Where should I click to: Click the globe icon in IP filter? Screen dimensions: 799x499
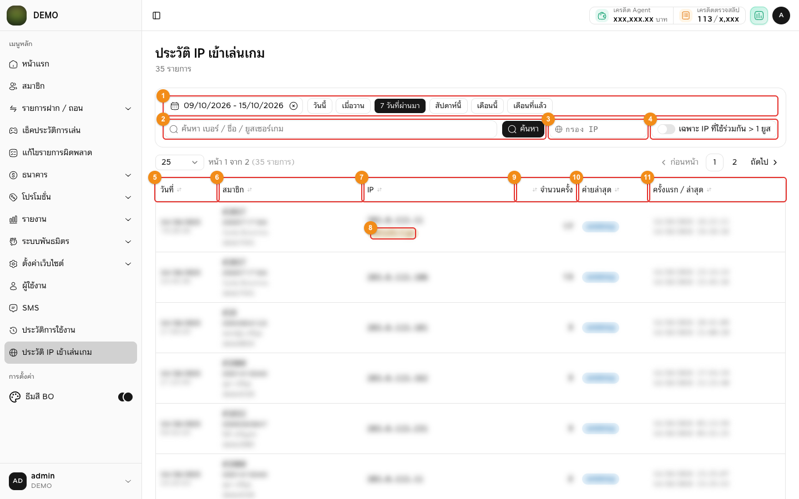pos(559,129)
